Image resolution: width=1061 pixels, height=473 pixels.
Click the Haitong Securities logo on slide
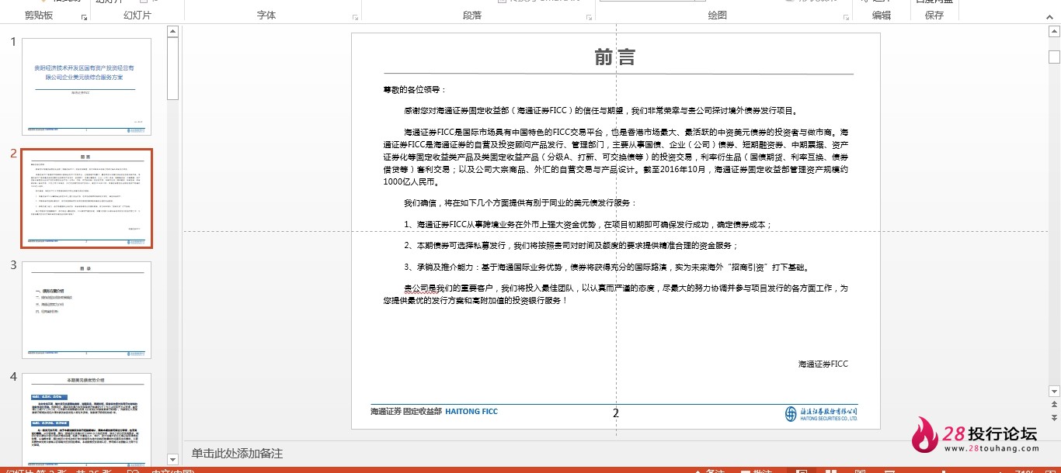[821, 414]
